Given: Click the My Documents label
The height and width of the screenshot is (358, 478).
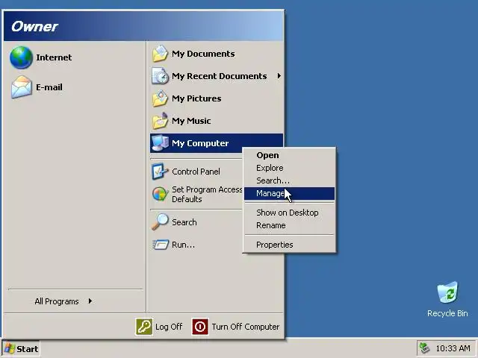Looking at the screenshot, I should tap(203, 54).
